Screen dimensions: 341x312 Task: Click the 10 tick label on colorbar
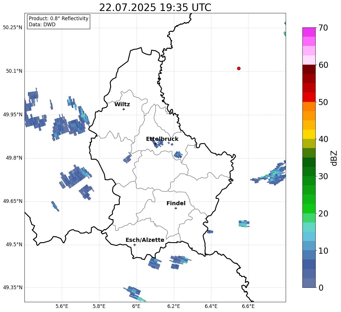[x=323, y=251]
